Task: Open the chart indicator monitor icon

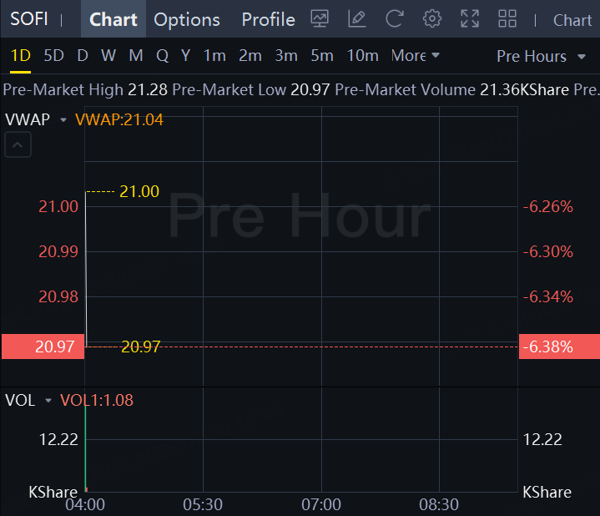Action: 320,18
